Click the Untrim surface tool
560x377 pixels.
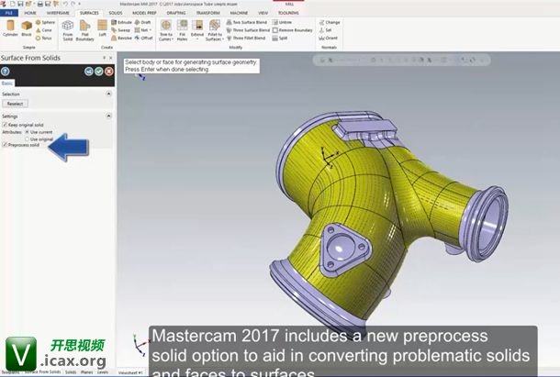(x=282, y=22)
